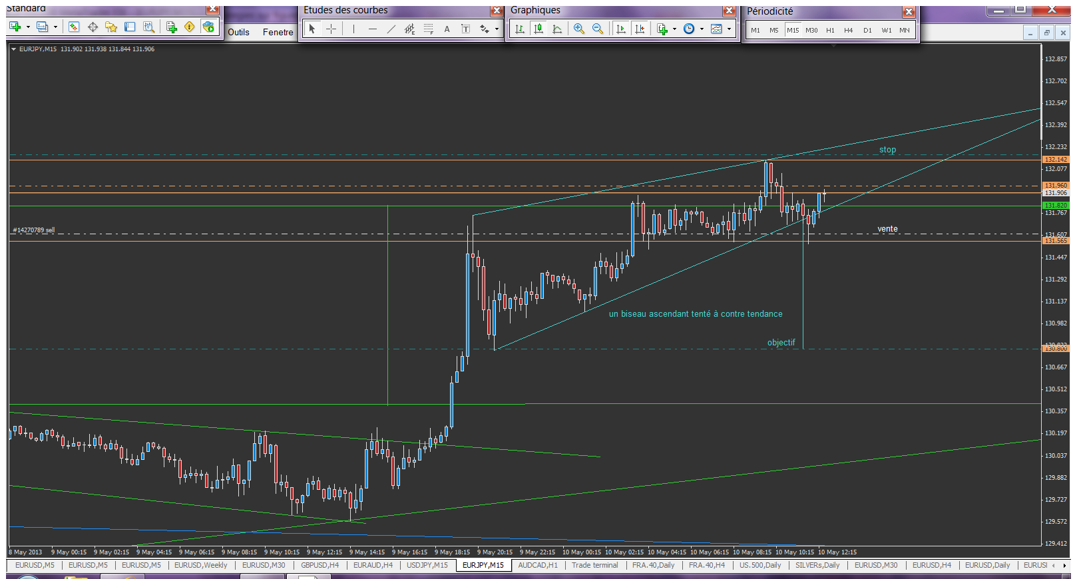
Task: Switch chart to bar chart type
Action: [x=520, y=29]
